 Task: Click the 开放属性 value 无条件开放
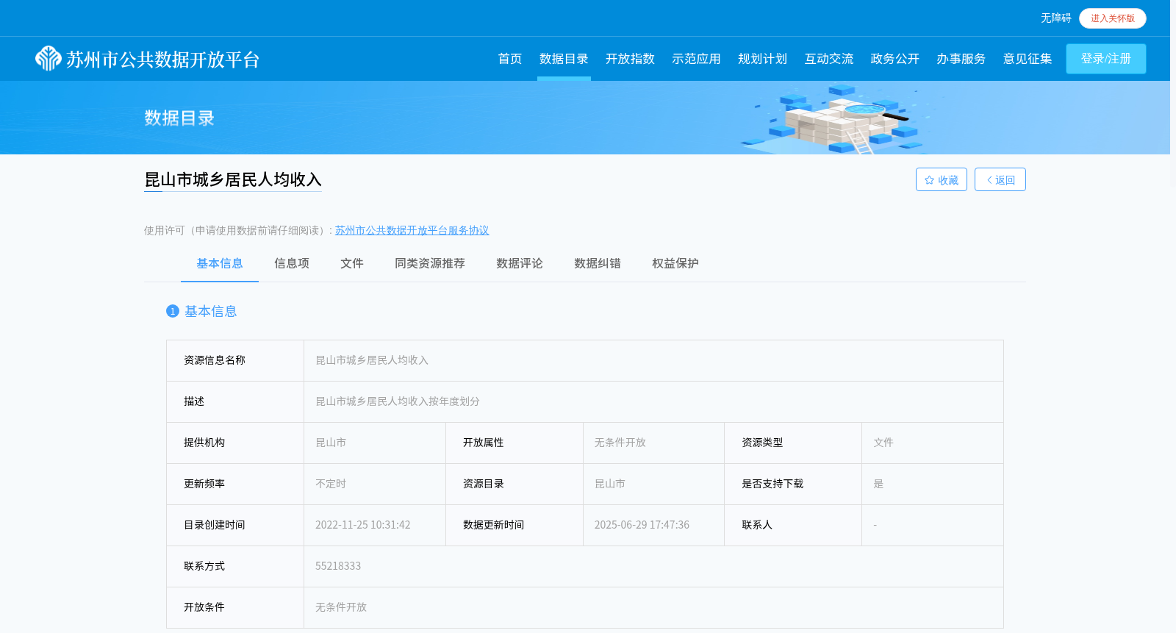pos(620,443)
